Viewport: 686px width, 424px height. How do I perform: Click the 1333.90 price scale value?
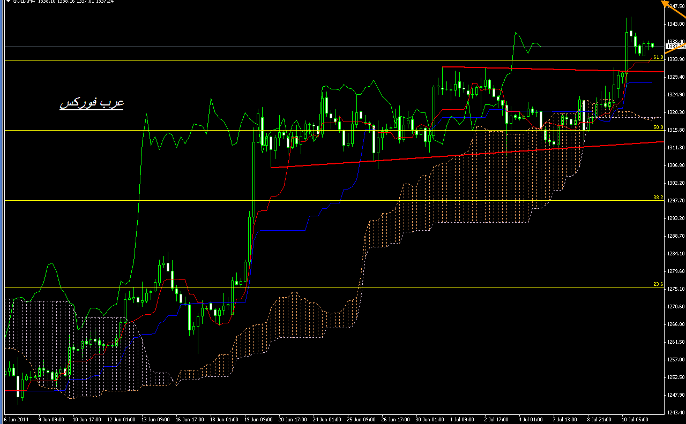point(675,59)
